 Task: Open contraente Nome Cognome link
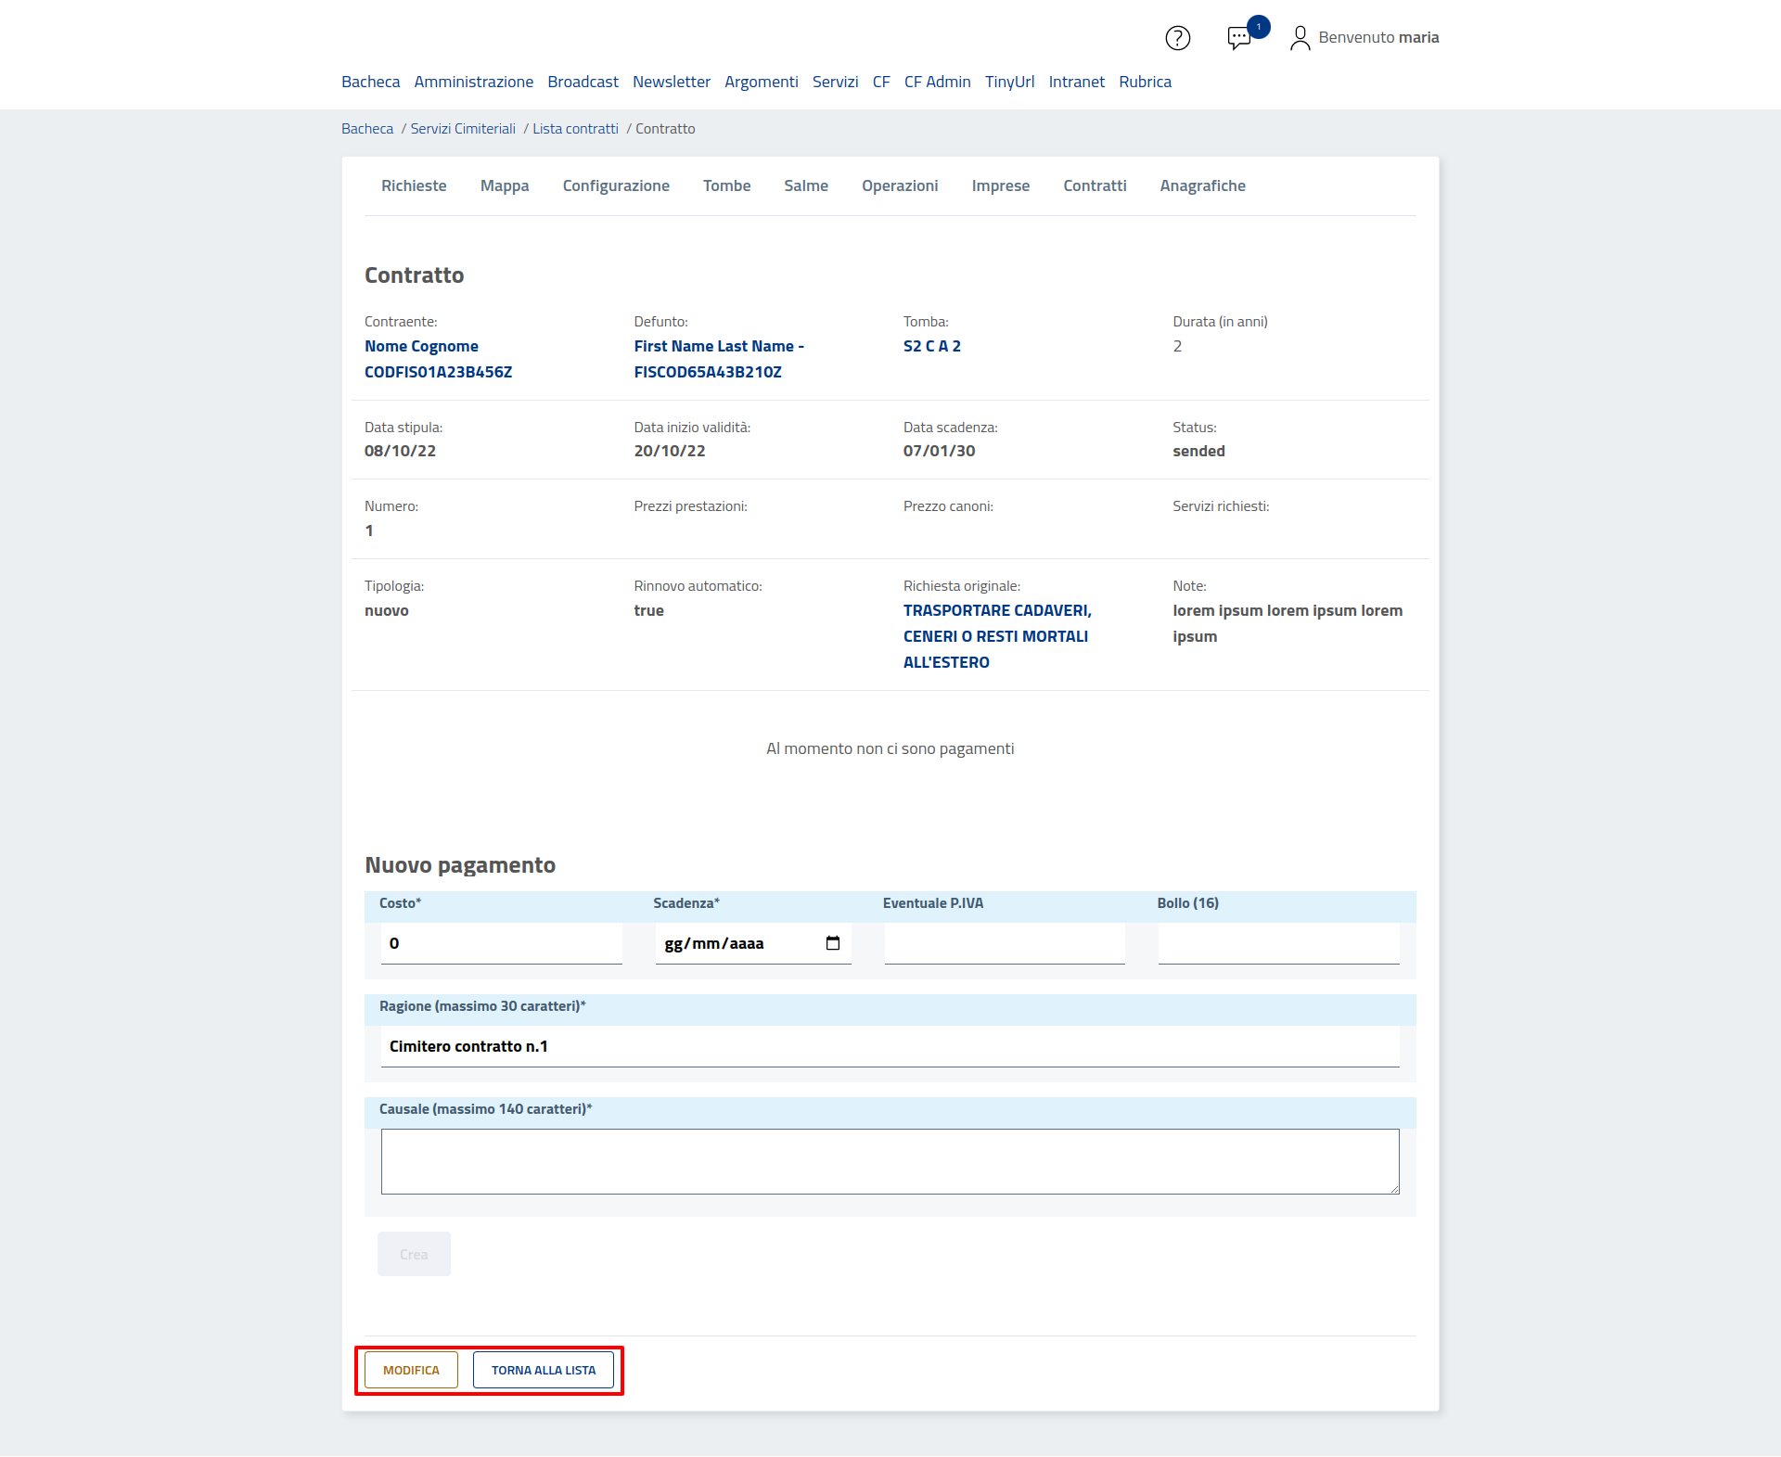(421, 346)
